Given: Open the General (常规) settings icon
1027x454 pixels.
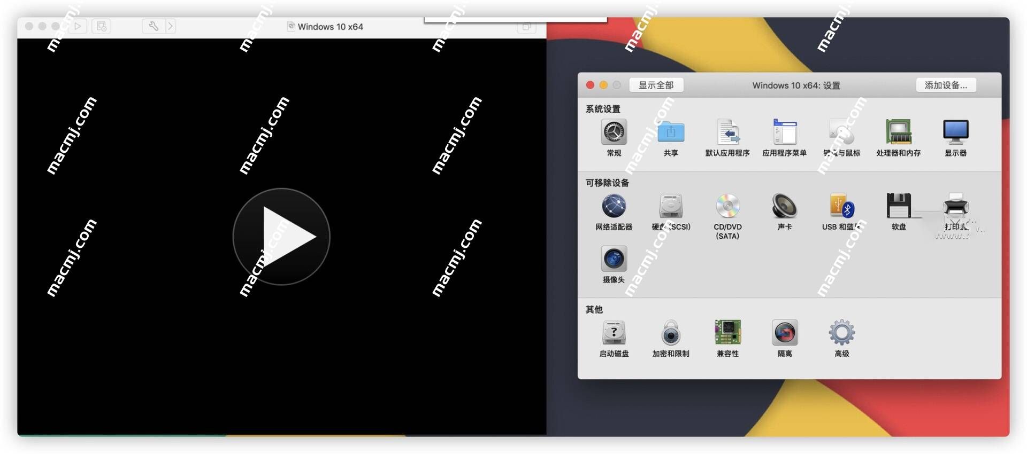Looking at the screenshot, I should [614, 132].
